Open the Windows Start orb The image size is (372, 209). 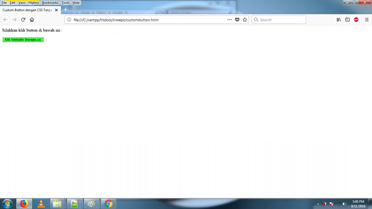click(x=7, y=204)
